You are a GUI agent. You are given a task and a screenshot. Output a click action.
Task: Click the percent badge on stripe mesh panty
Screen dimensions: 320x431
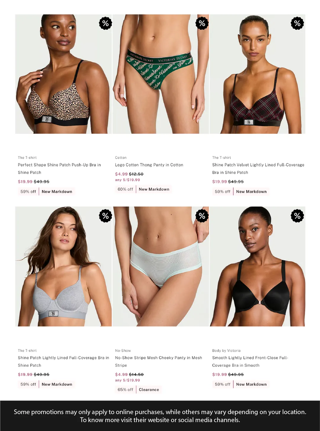(x=202, y=216)
